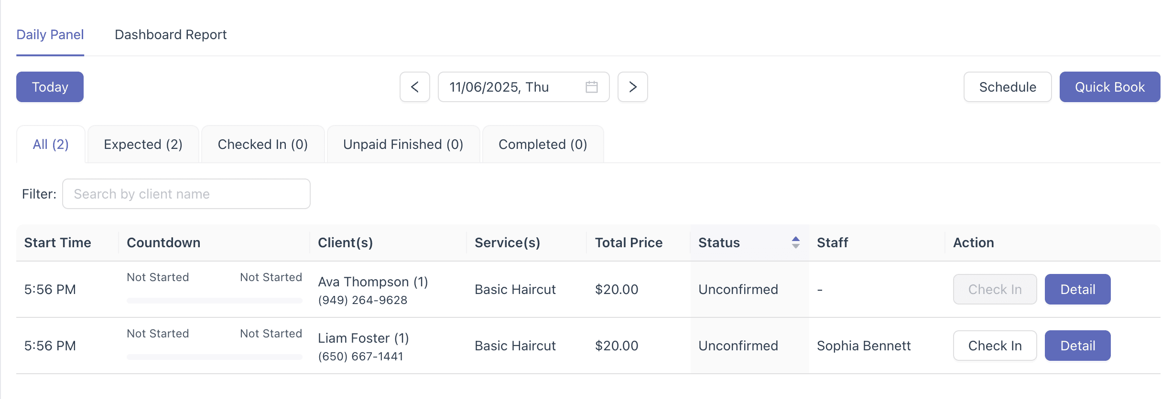The width and height of the screenshot is (1172, 399).
Task: Open Detail for Liam Foster
Action: pyautogui.click(x=1077, y=346)
